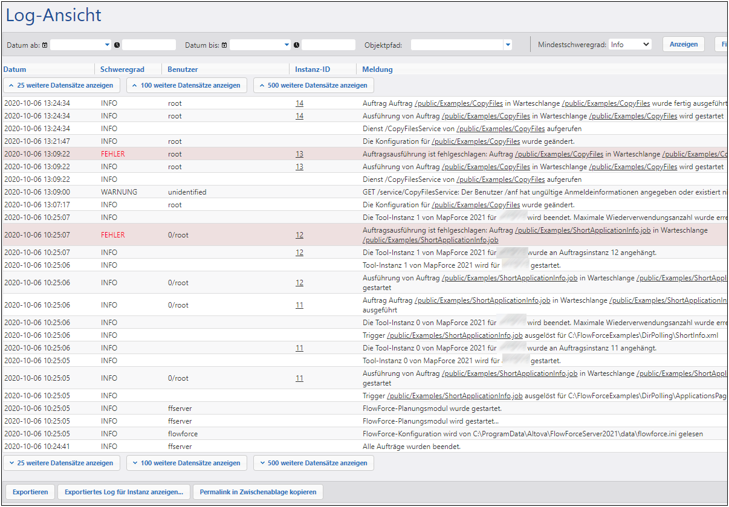Open Instanz-ID 13 link in the FEHLER row
The image size is (729, 507).
[x=299, y=154]
